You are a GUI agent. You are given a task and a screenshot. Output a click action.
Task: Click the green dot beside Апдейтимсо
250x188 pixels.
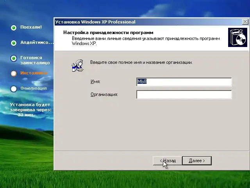point(14,43)
